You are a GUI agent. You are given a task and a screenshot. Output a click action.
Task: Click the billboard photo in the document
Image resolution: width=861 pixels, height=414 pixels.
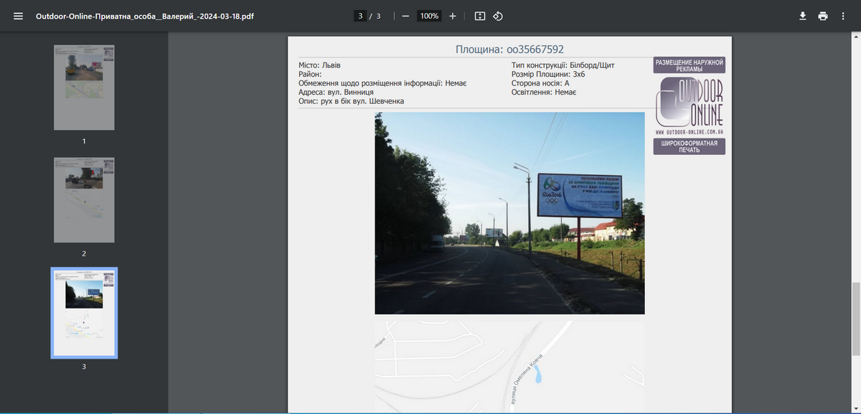pos(509,213)
